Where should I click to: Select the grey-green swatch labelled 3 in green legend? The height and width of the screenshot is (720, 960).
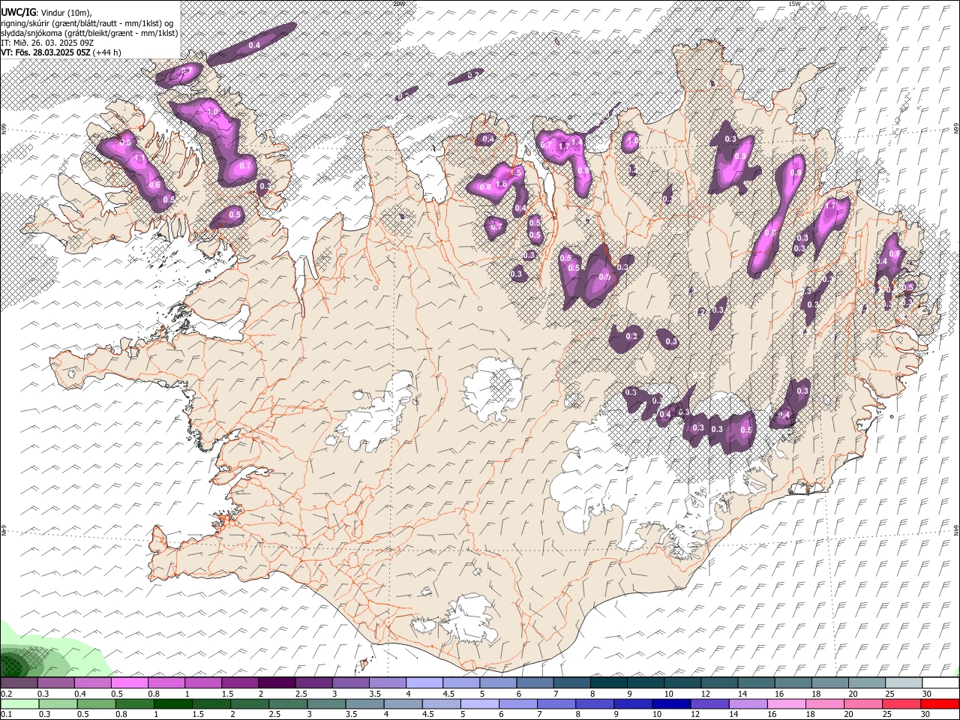(x=326, y=704)
